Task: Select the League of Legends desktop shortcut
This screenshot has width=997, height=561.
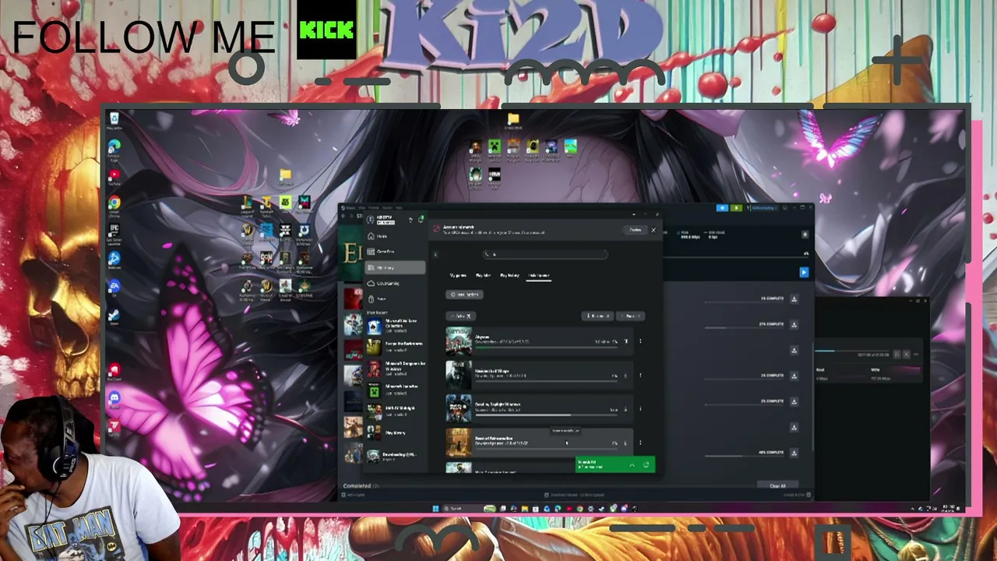Action: click(248, 206)
